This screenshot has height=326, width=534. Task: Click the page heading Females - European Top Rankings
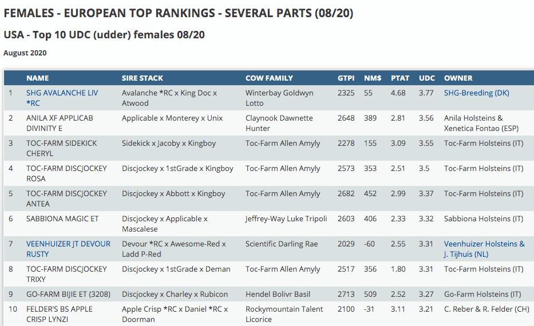[x=179, y=13]
